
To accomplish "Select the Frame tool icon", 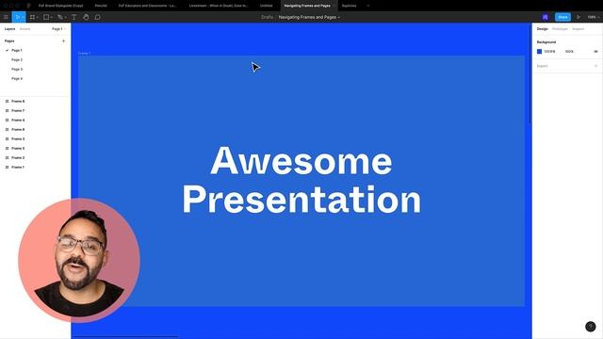I will click(32, 17).
